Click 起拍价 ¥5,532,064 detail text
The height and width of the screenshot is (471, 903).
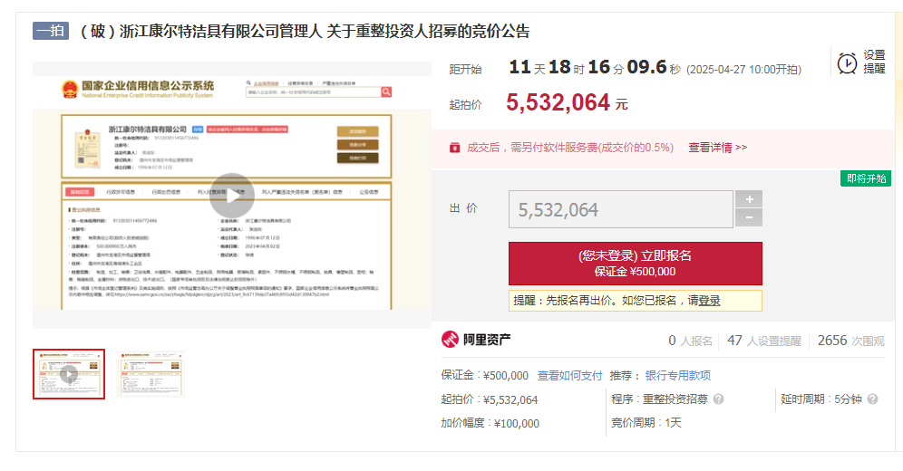pyautogui.click(x=490, y=399)
